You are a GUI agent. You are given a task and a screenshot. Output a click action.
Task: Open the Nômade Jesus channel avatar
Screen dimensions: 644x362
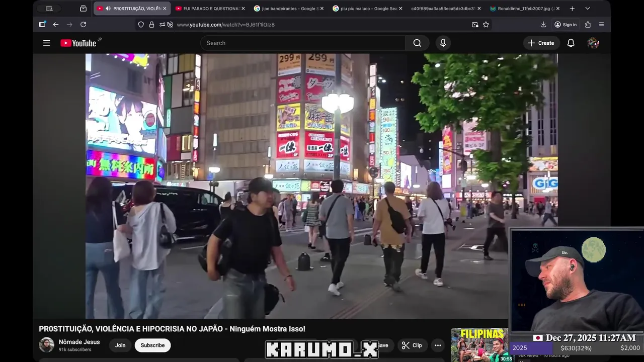[47, 345]
